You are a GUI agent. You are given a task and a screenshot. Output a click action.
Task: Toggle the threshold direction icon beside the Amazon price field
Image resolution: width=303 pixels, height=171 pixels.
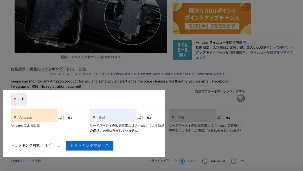tap(70, 118)
